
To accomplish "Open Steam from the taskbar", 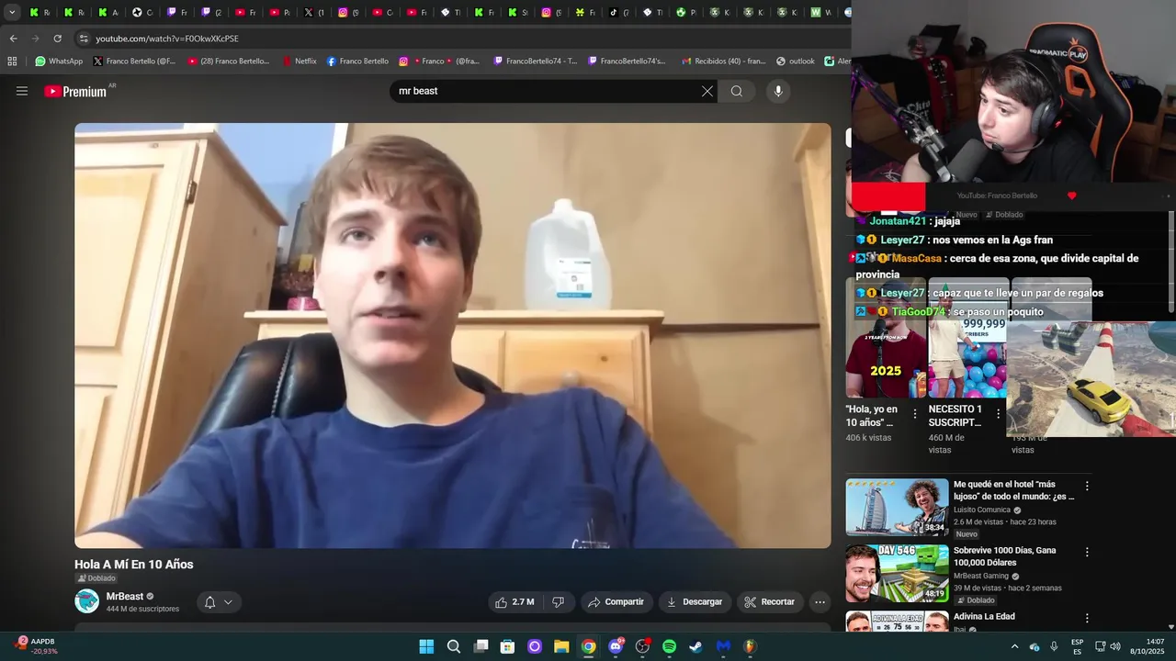I will [x=696, y=646].
